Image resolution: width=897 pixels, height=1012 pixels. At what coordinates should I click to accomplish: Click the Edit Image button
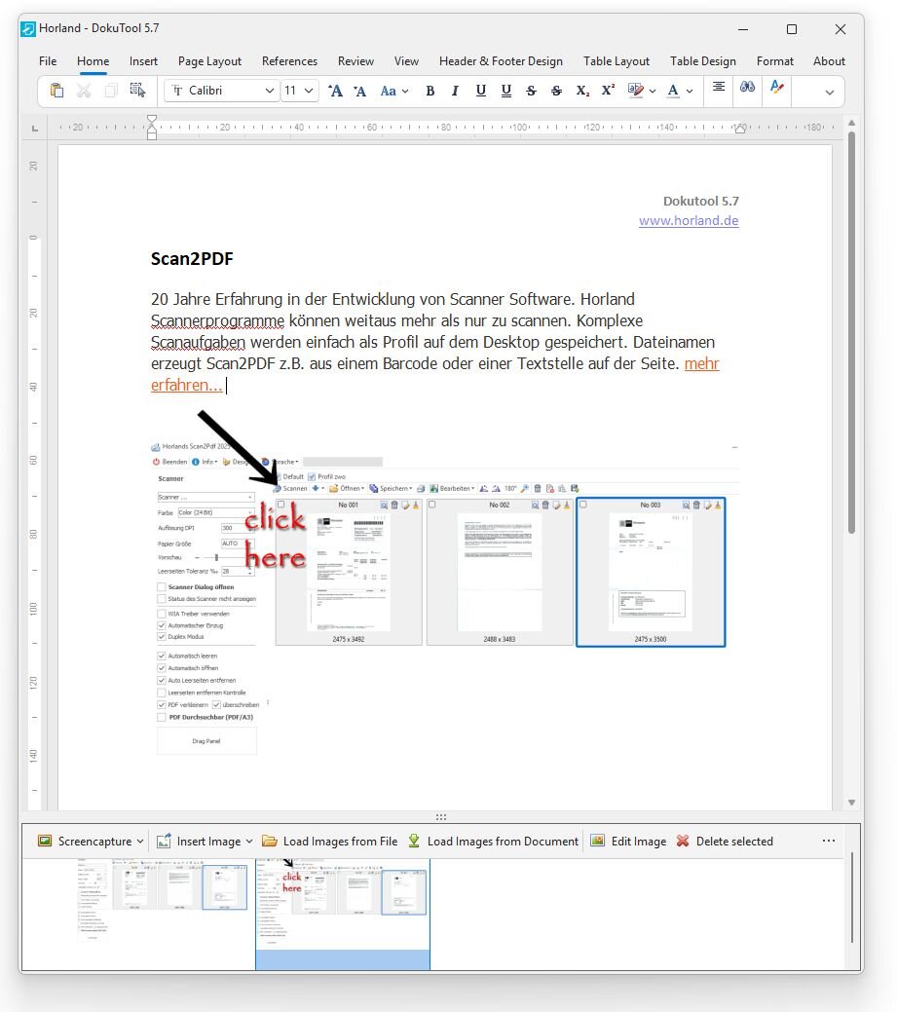point(628,841)
